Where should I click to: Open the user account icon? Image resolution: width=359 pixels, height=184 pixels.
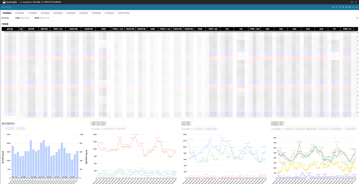click(x=356, y=2)
